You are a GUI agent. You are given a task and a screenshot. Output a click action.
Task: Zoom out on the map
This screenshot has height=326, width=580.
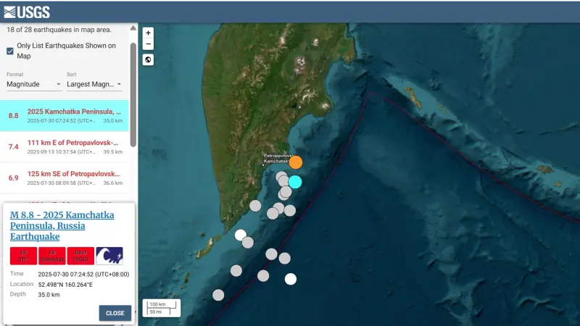[x=148, y=44]
